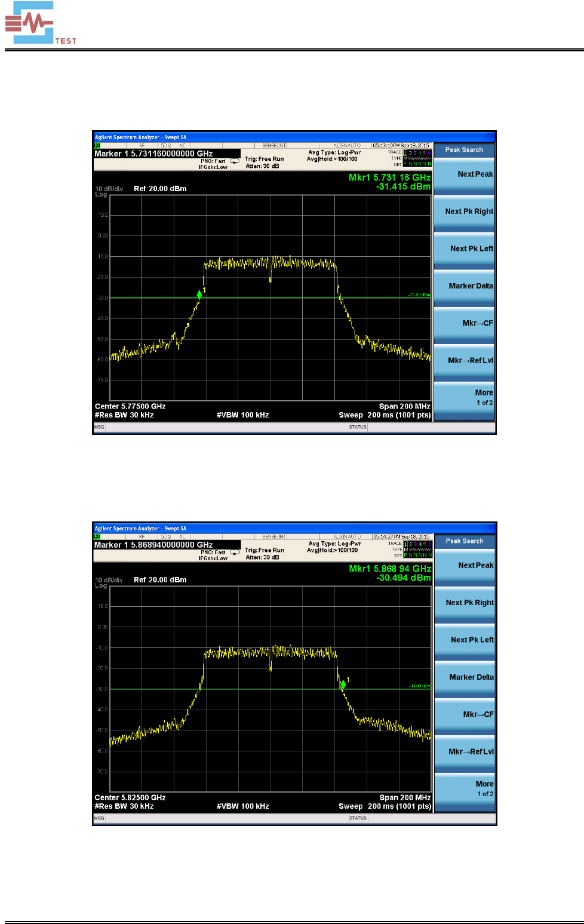Choose Marker Delta in upper analyzer

(464, 287)
